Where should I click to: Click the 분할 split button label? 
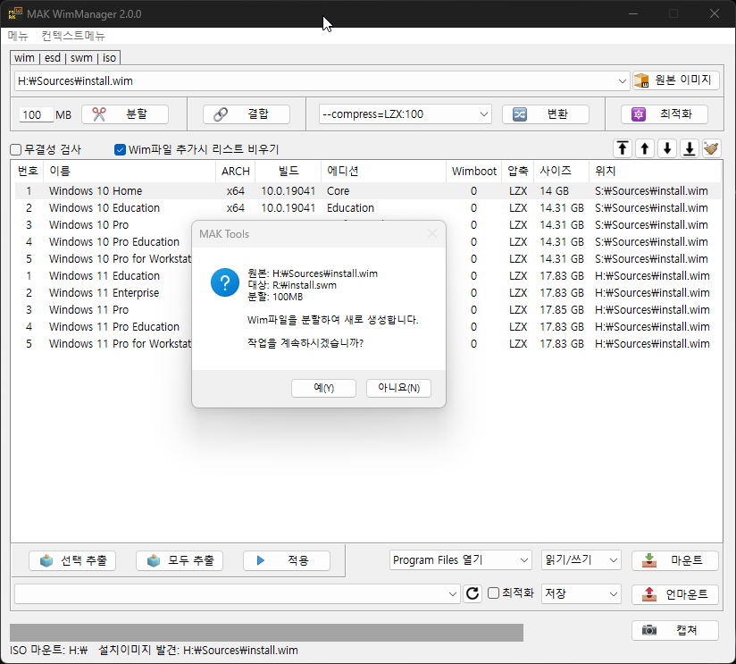[137, 114]
